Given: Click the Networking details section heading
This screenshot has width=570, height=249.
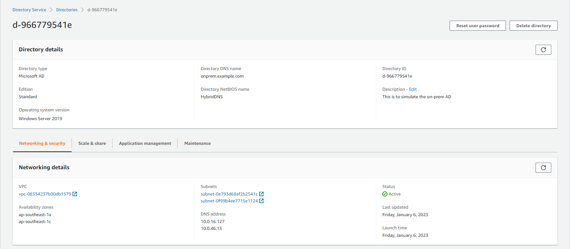Looking at the screenshot, I should (44, 167).
